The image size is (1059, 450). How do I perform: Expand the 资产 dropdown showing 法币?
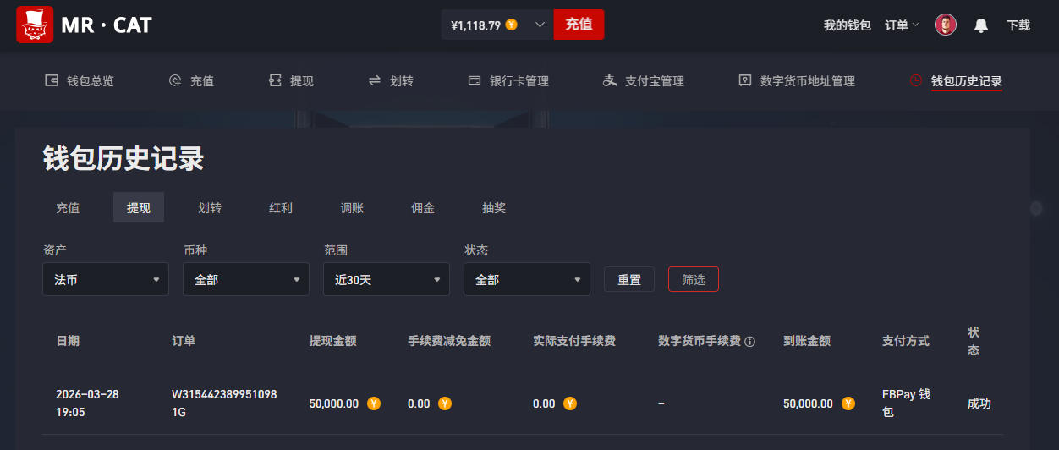[x=106, y=279]
